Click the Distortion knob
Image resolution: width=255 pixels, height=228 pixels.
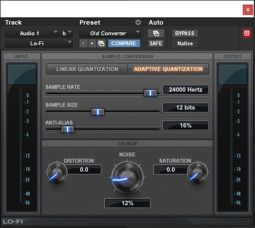56,172
